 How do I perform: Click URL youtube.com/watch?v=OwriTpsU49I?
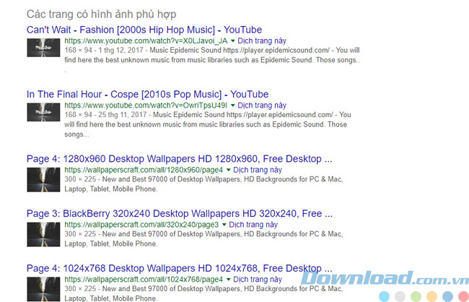(146, 105)
